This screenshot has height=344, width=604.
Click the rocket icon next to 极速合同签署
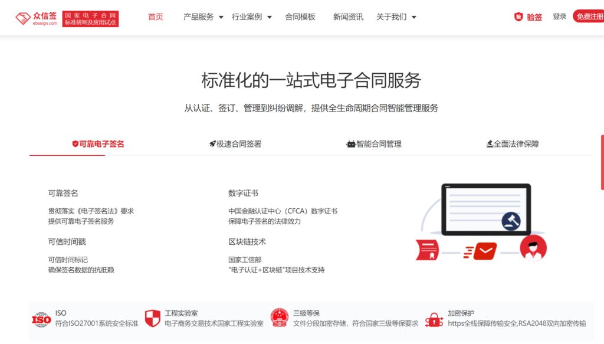point(212,143)
